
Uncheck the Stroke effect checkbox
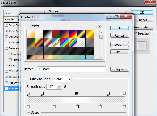tap(7, 88)
